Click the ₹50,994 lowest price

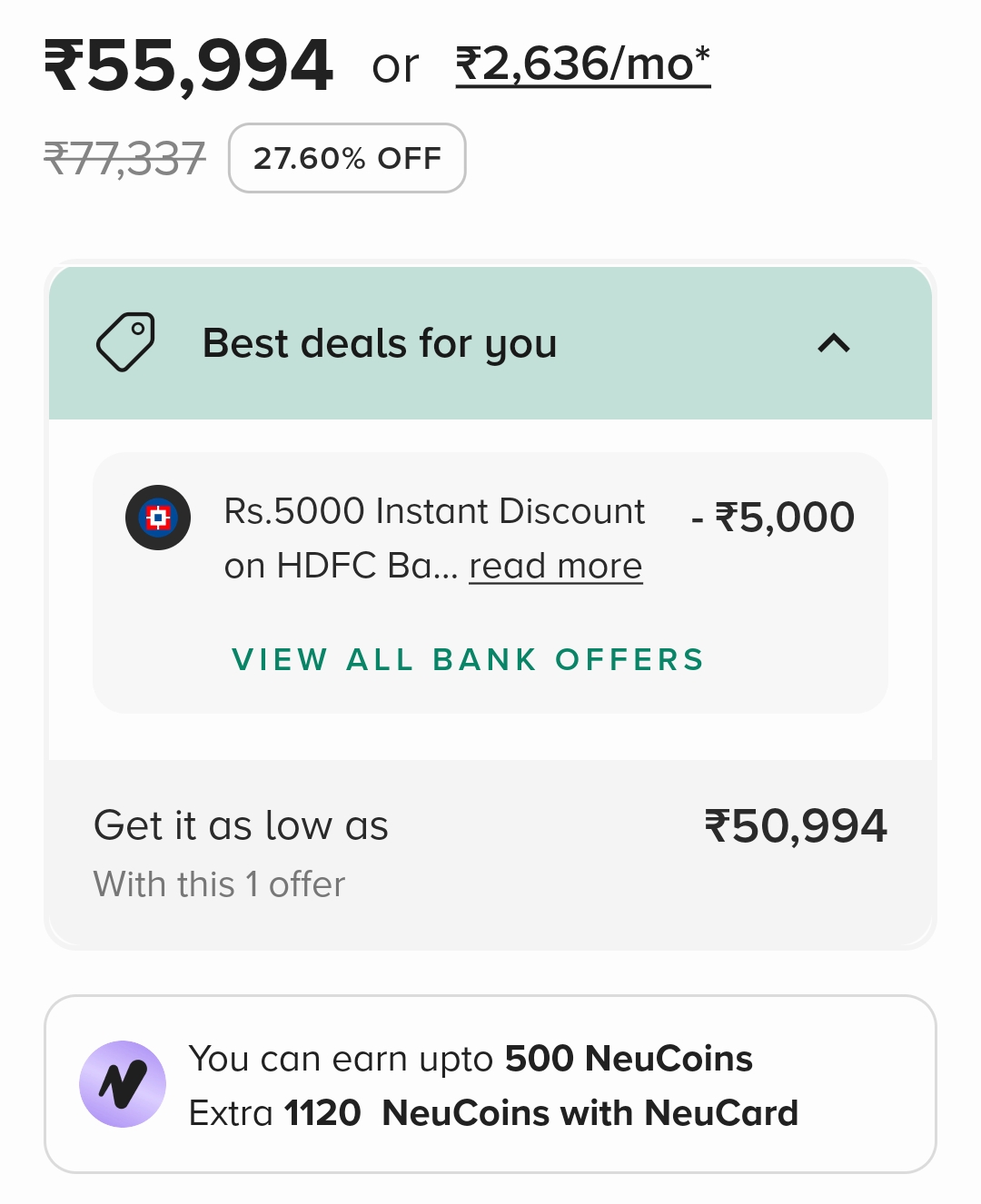[796, 826]
